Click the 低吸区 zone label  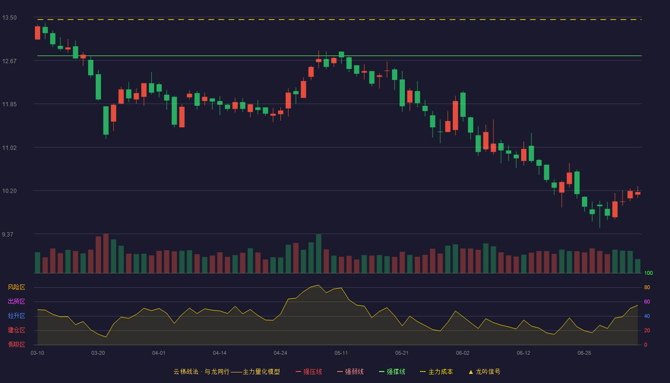(16, 345)
